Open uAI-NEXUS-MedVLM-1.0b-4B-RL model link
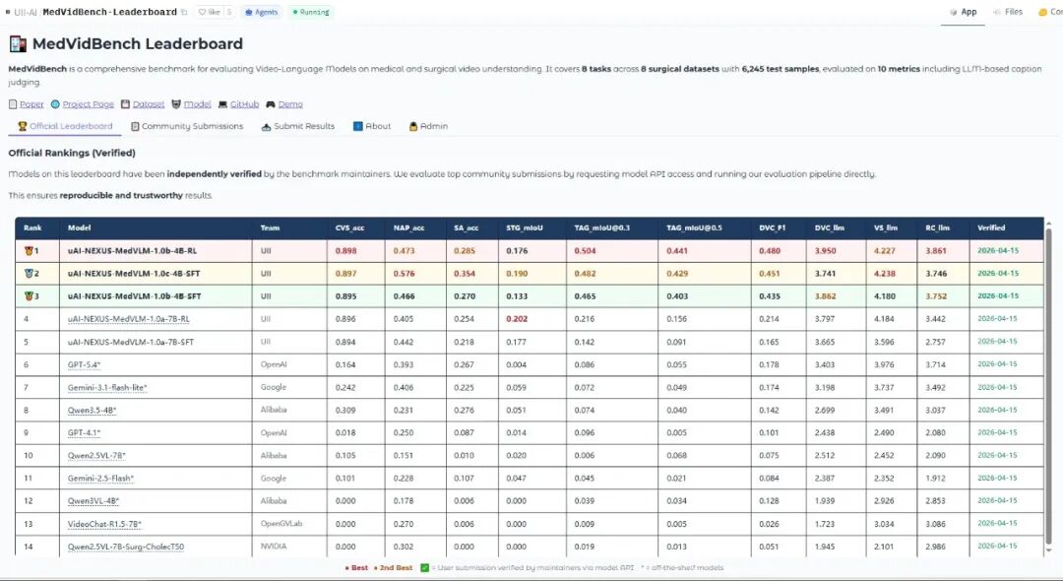The width and height of the screenshot is (1063, 581). pyautogui.click(x=132, y=251)
